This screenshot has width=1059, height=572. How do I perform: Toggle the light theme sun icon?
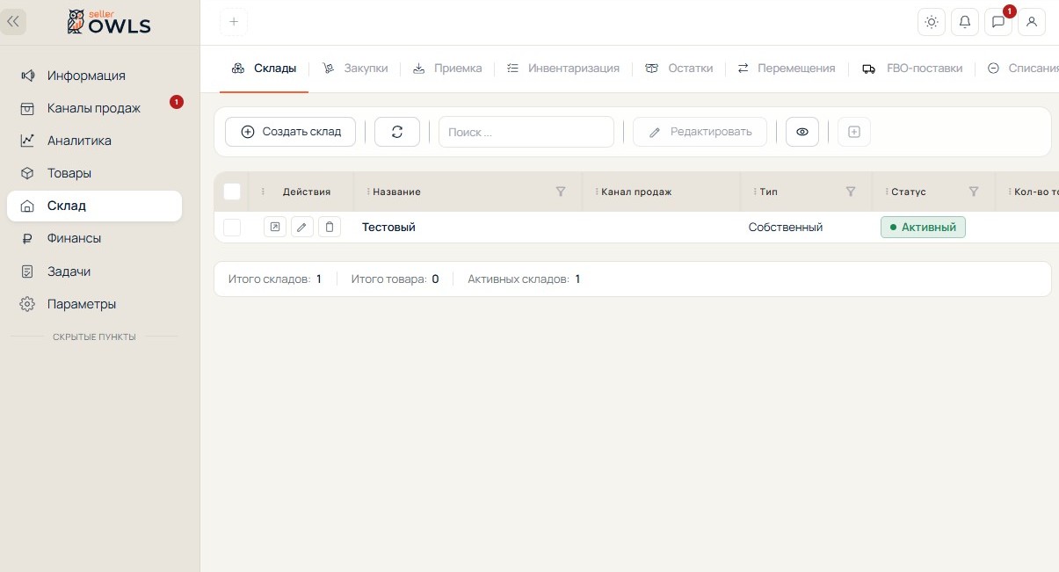[932, 22]
